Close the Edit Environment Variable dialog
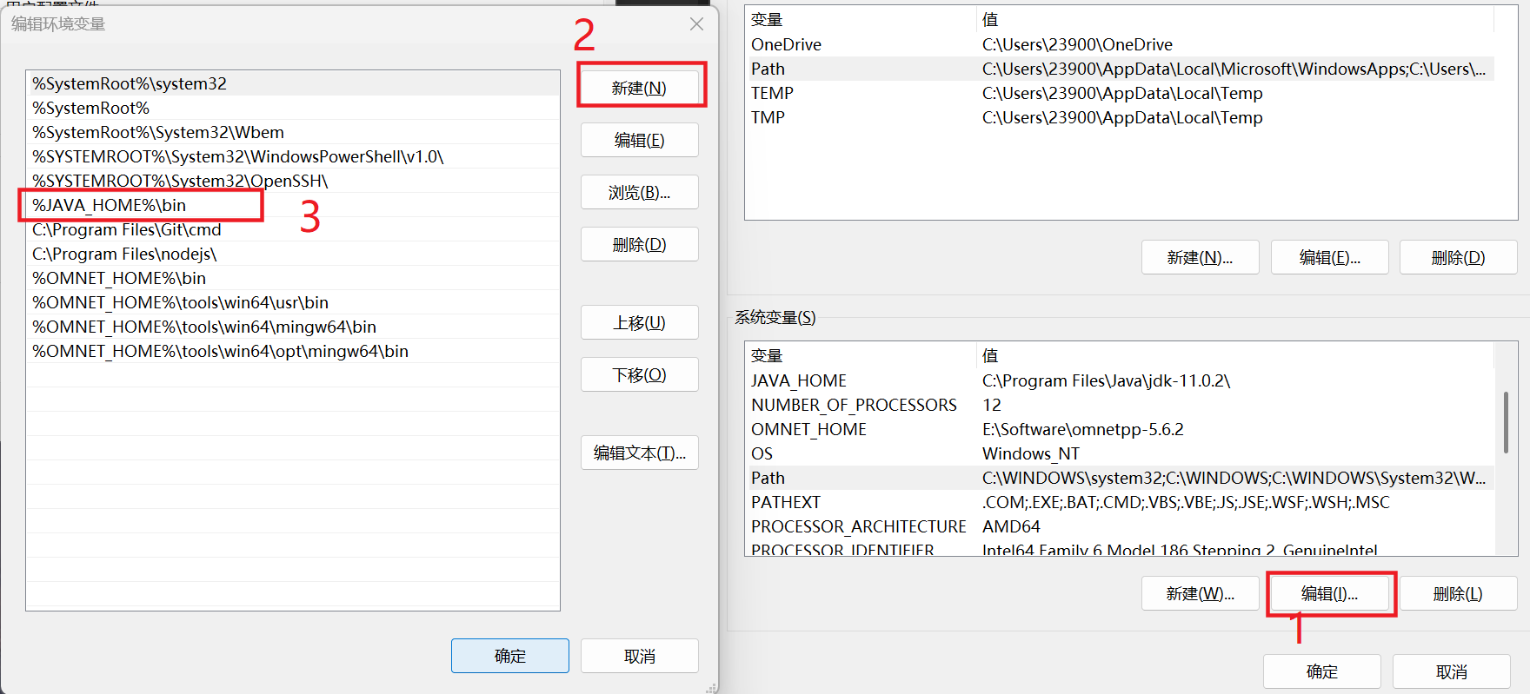 (696, 24)
